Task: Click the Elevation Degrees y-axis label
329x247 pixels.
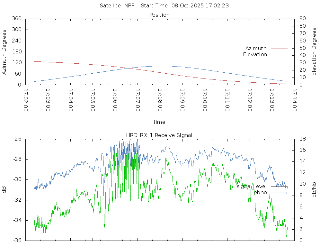Action: (x=314, y=52)
